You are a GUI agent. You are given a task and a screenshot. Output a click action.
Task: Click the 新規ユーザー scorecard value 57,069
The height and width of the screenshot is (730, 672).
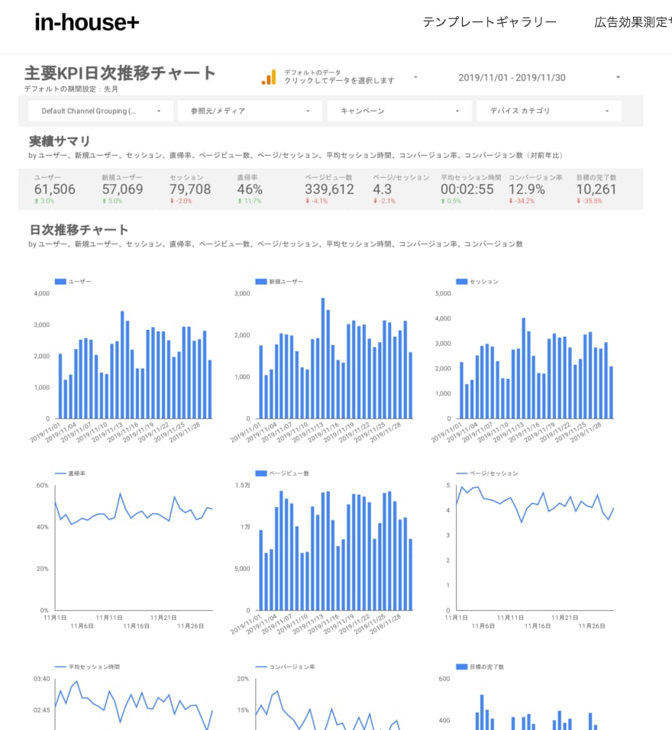click(122, 189)
